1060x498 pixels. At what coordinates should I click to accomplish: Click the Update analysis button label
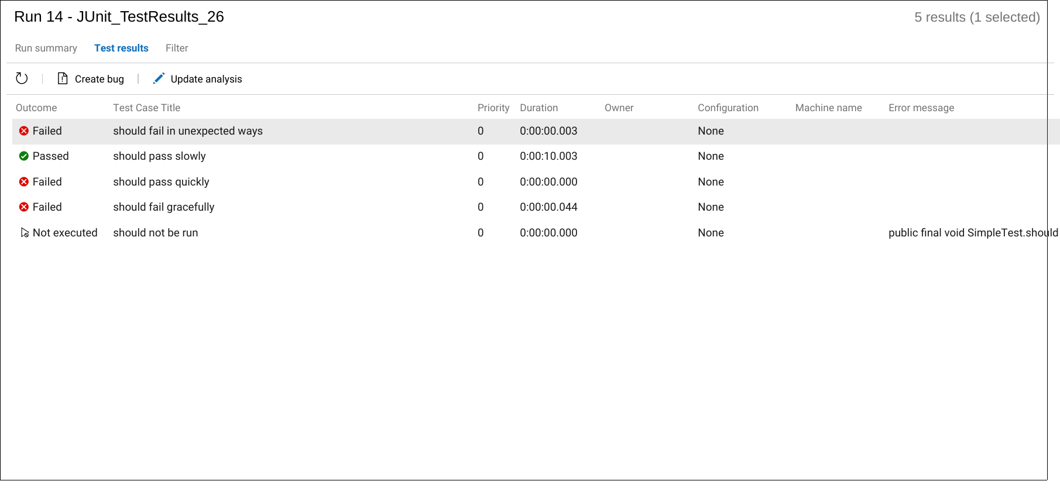coord(206,79)
